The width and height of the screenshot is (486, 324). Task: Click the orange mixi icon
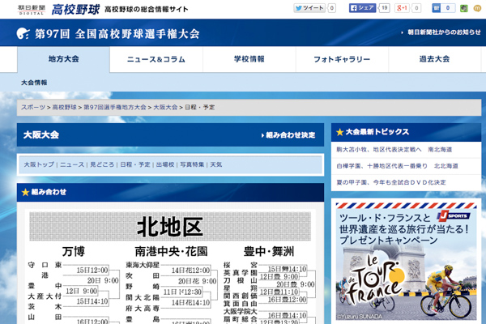point(477,8)
